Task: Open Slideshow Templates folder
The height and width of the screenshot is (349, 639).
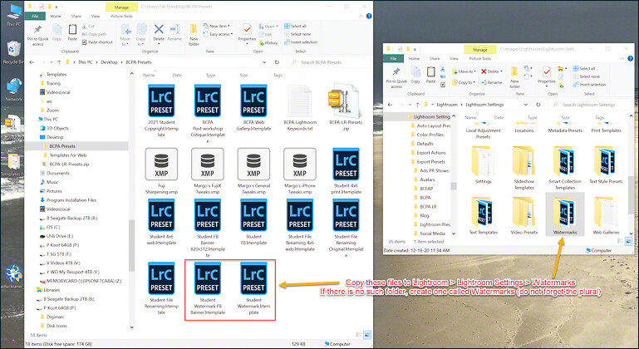Action: click(523, 168)
